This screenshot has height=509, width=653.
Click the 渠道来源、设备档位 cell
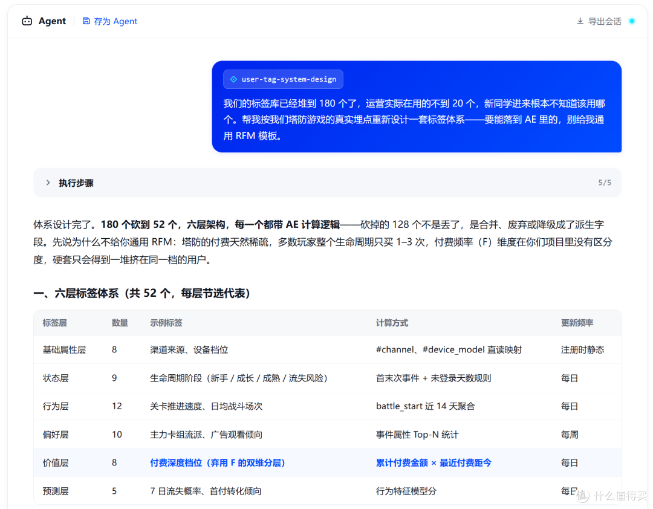(x=189, y=349)
